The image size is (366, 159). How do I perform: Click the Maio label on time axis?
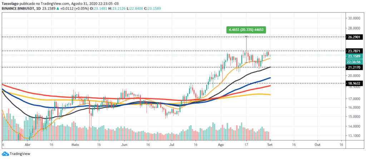75,144
